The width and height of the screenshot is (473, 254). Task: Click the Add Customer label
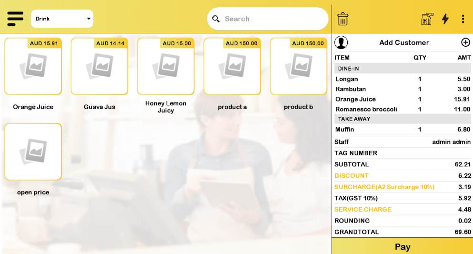pyautogui.click(x=403, y=42)
